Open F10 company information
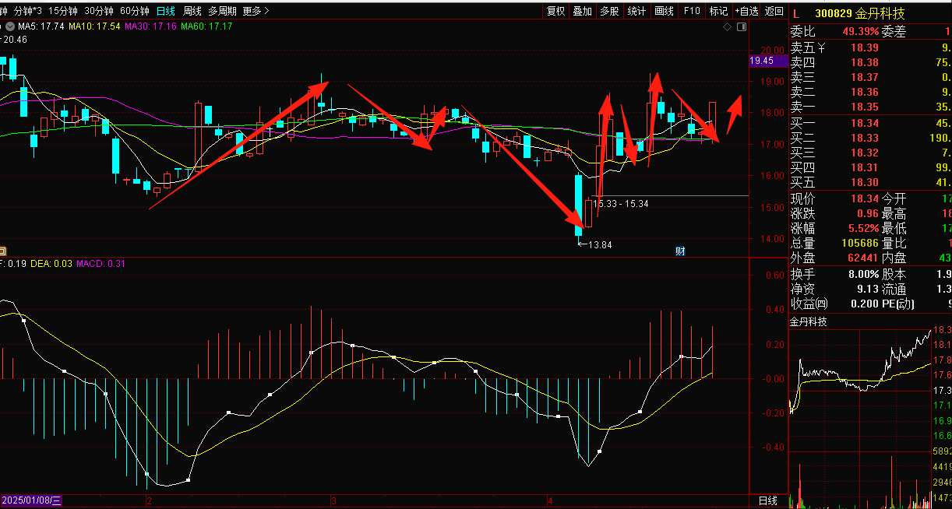The height and width of the screenshot is (509, 952). pos(691,11)
